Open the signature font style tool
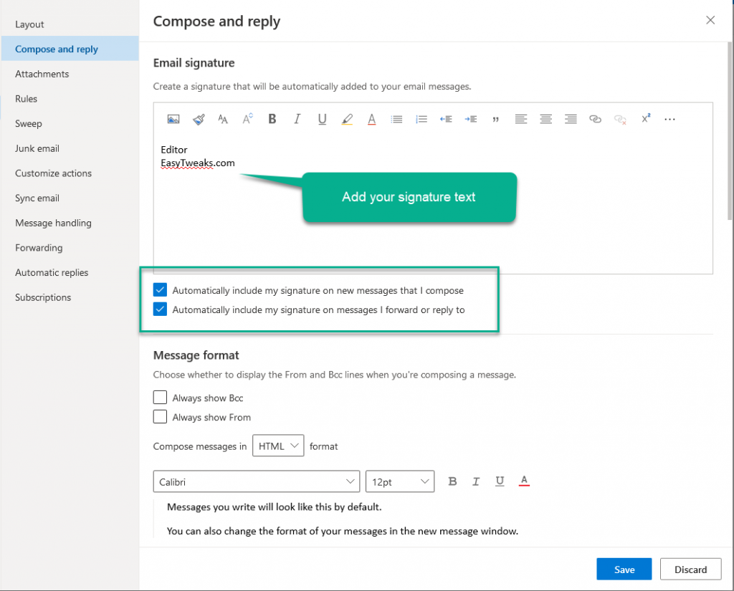 (x=247, y=119)
